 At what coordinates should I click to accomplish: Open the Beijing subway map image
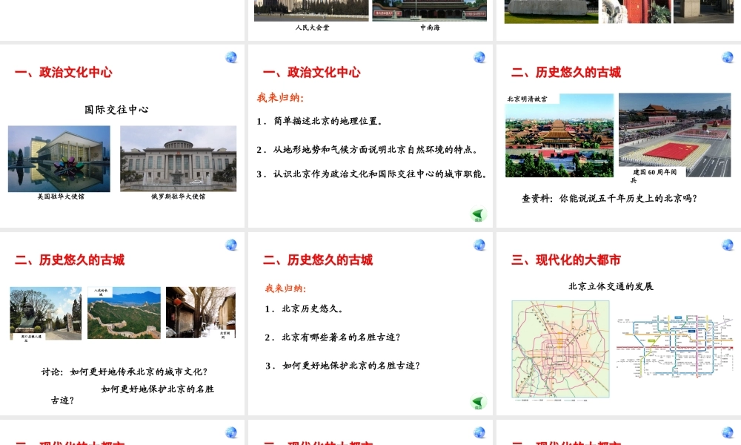point(675,346)
